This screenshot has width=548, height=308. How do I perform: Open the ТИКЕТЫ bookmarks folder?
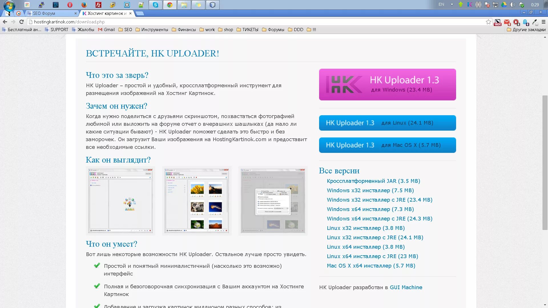pyautogui.click(x=247, y=30)
